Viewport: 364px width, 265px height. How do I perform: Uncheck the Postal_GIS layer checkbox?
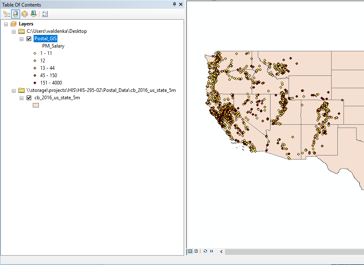tap(29, 39)
